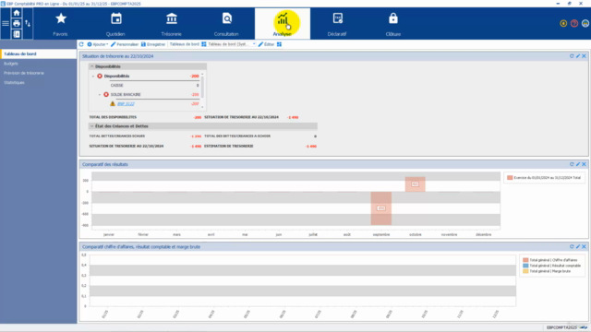Image resolution: width=591 pixels, height=332 pixels.
Task: Close the Situation de trésorerie widget
Action: pyautogui.click(x=584, y=56)
